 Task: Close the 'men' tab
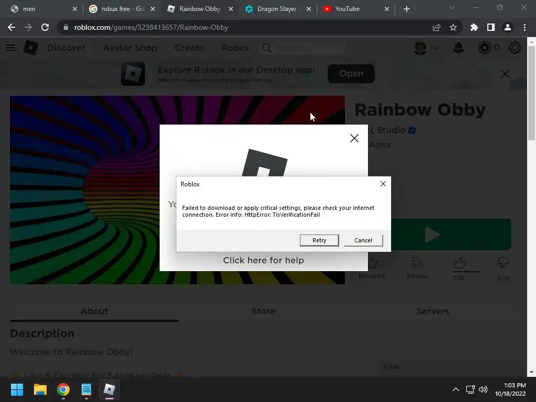point(75,9)
